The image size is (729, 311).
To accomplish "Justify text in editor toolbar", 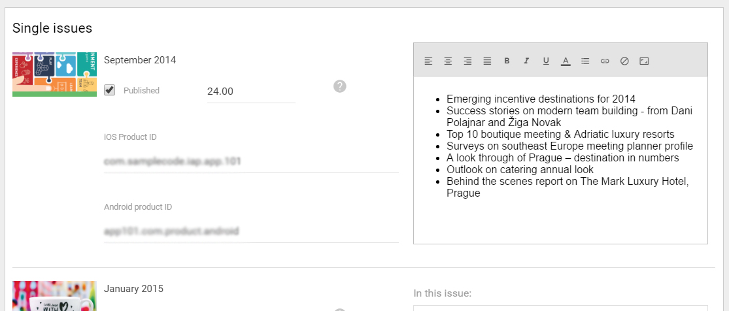I will (x=487, y=61).
